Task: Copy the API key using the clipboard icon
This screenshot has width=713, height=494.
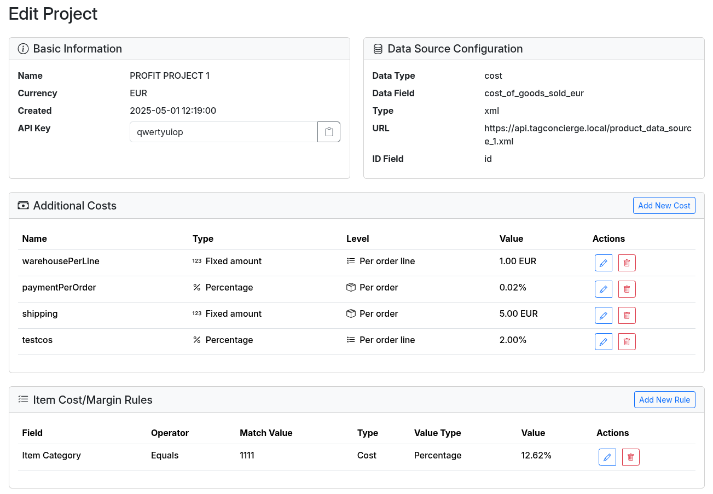Action: coord(328,131)
